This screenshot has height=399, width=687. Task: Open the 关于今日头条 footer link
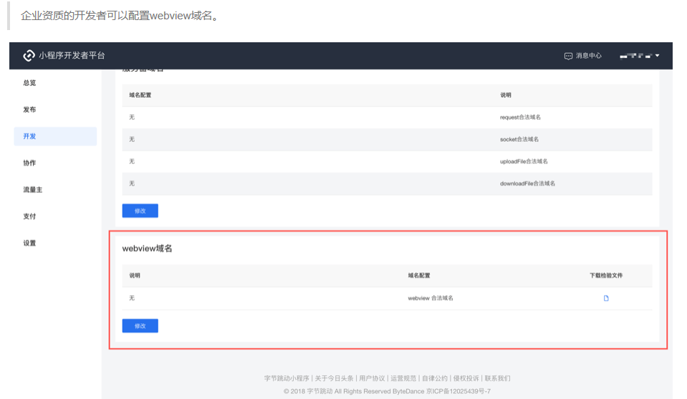point(334,378)
